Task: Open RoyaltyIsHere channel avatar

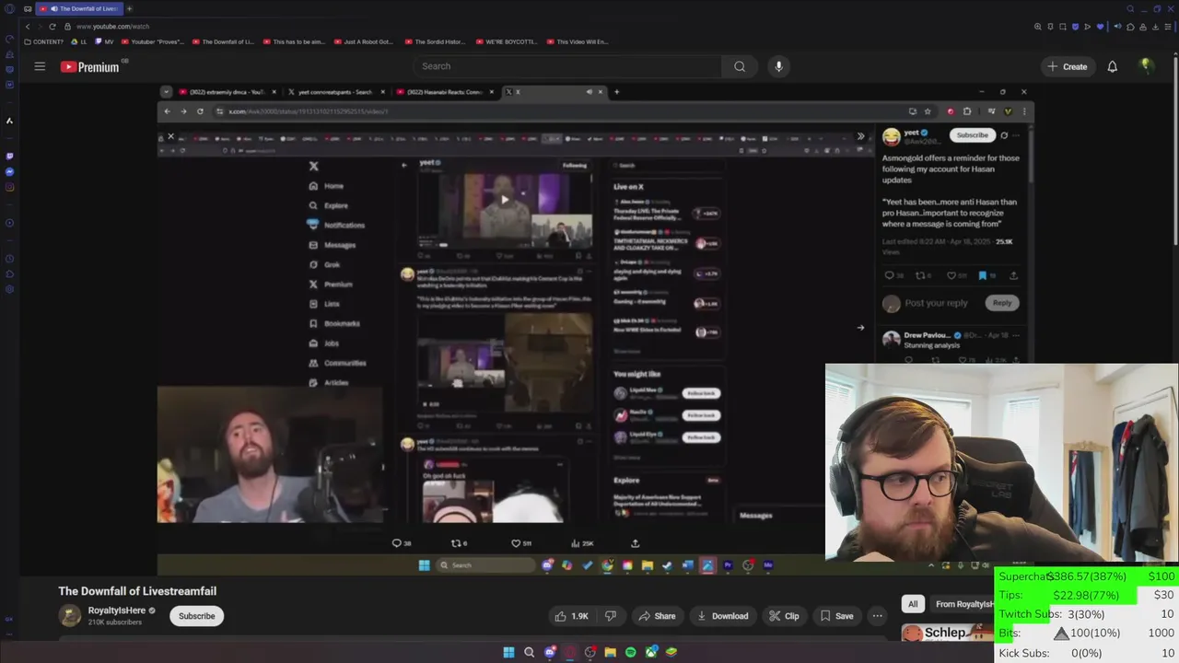Action: [70, 616]
